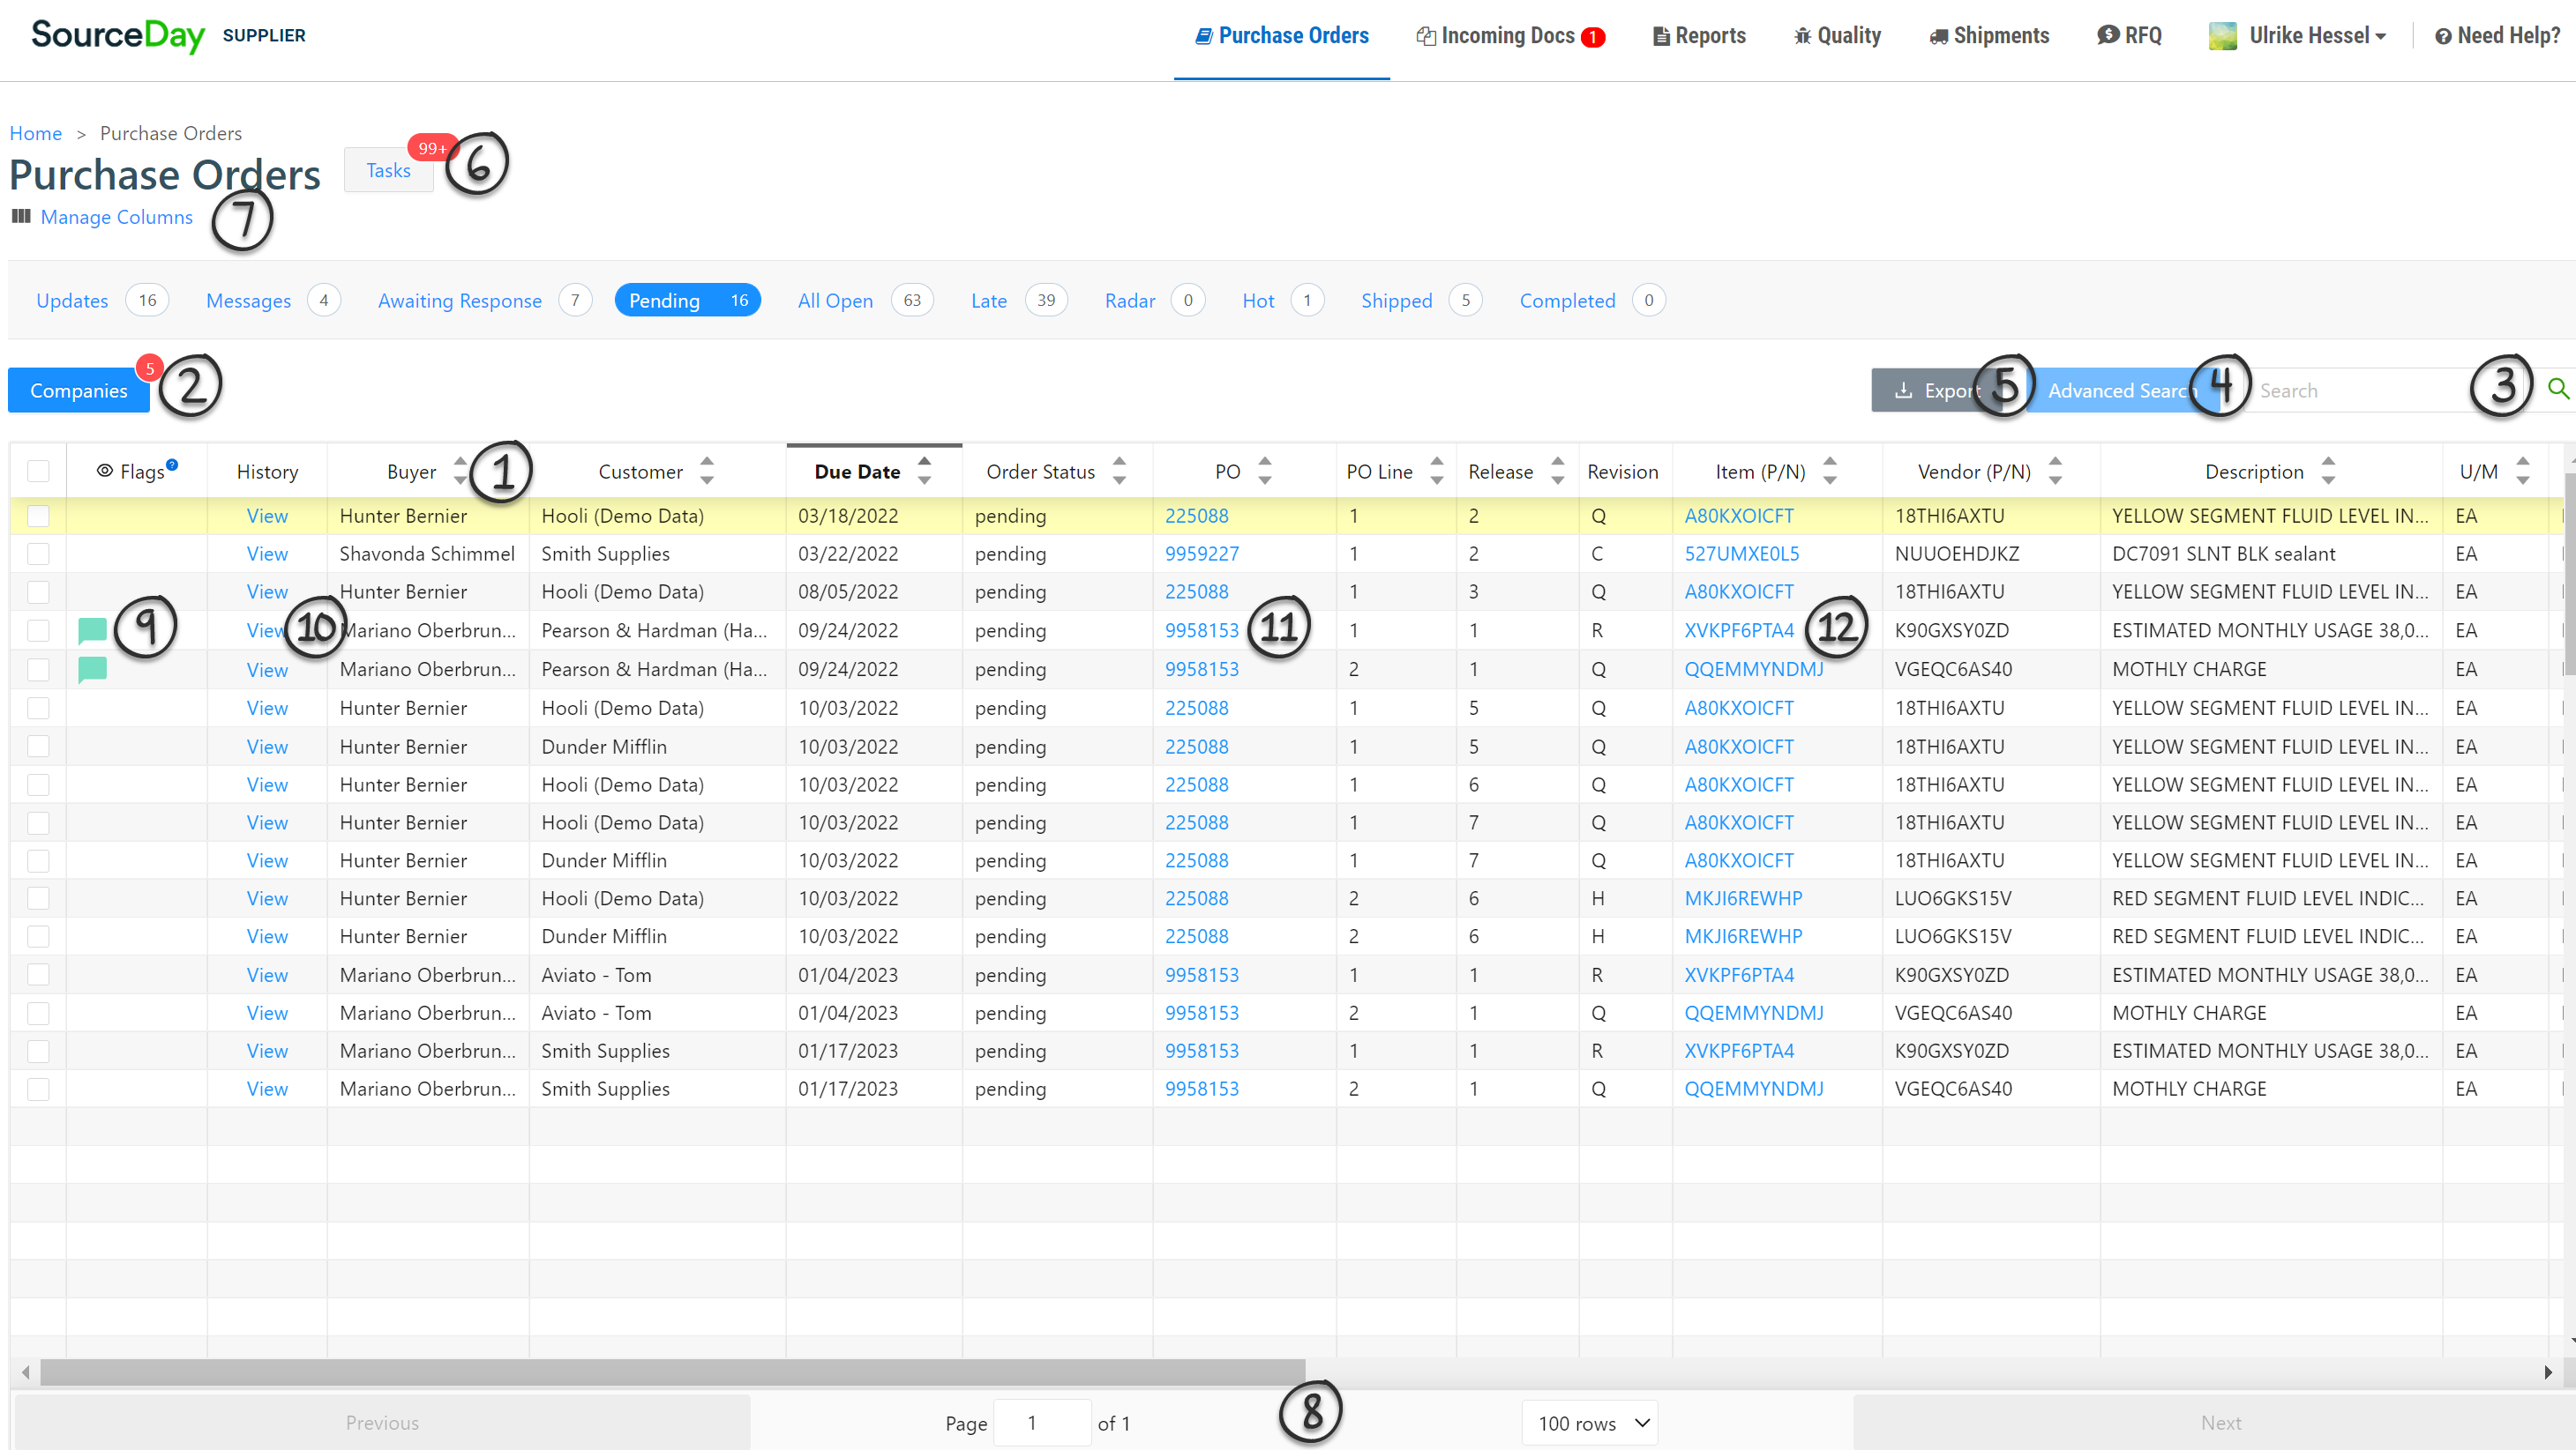Click the Tasks button
The height and width of the screenshot is (1450, 2576).
389,171
